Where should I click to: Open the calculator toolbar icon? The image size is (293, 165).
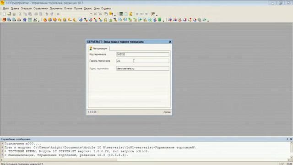121,14
